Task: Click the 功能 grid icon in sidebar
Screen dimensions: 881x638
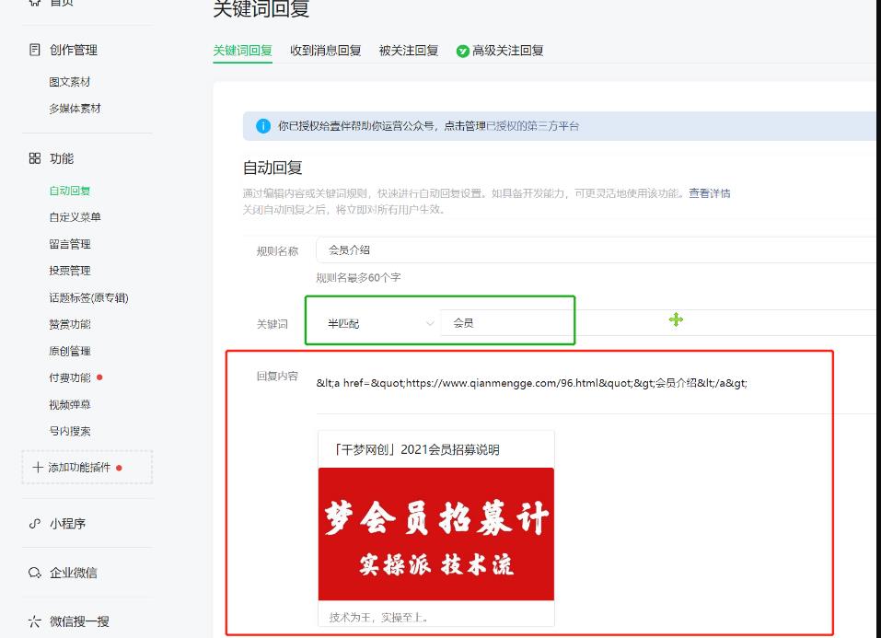Action: point(33,157)
